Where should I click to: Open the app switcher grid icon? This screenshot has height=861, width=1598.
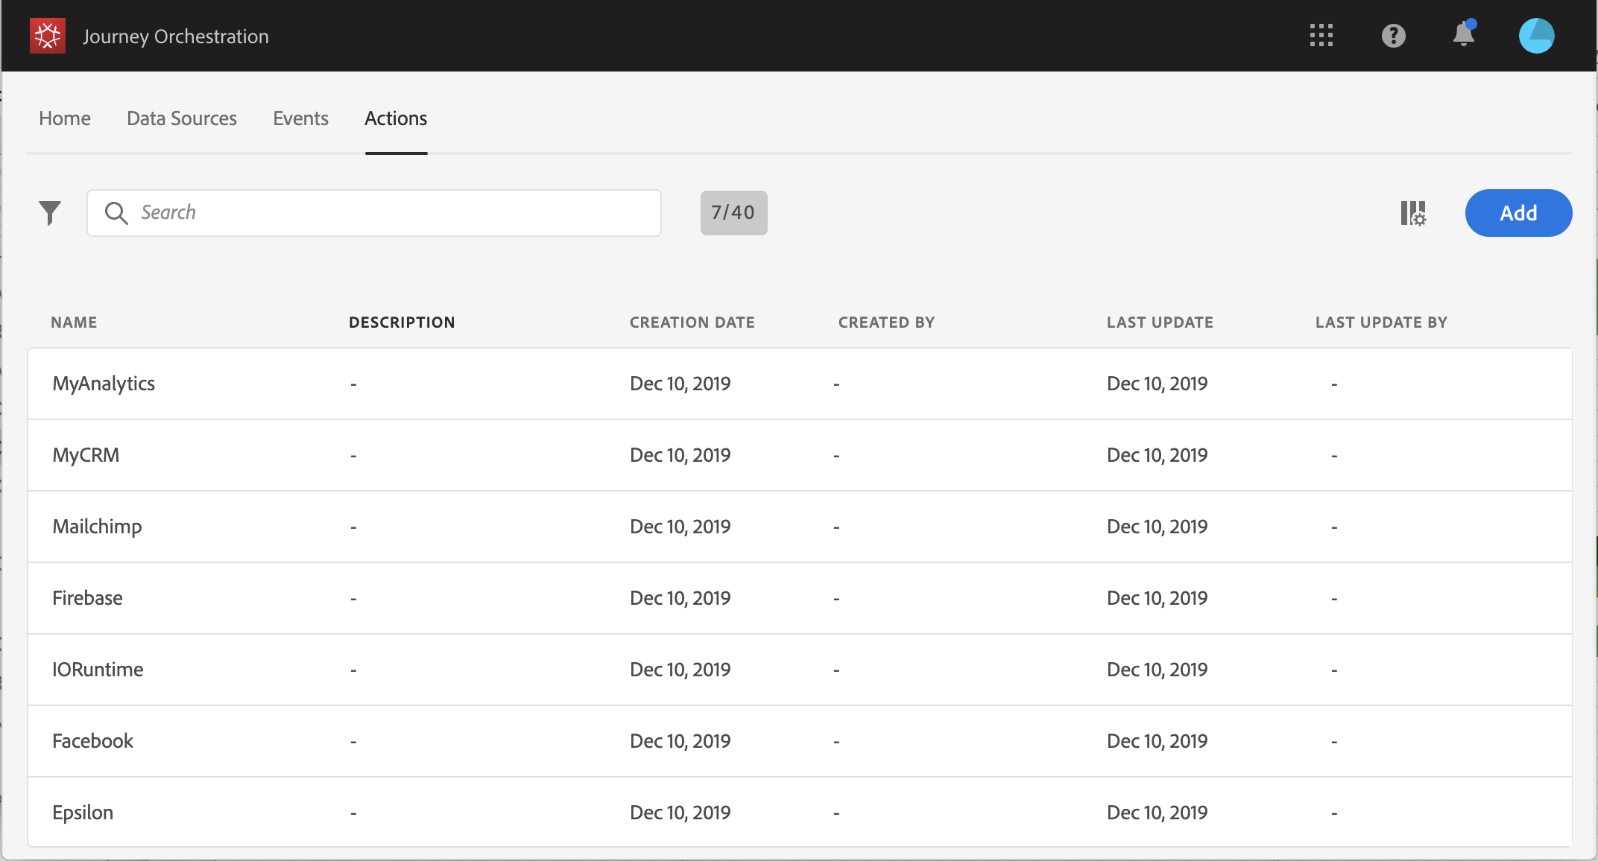click(x=1321, y=36)
